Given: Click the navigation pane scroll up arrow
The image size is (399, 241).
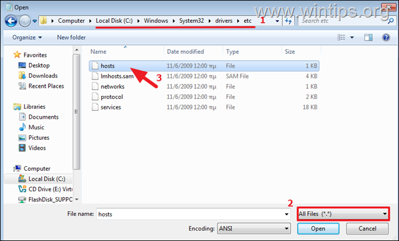Looking at the screenshot, I should coord(77,50).
